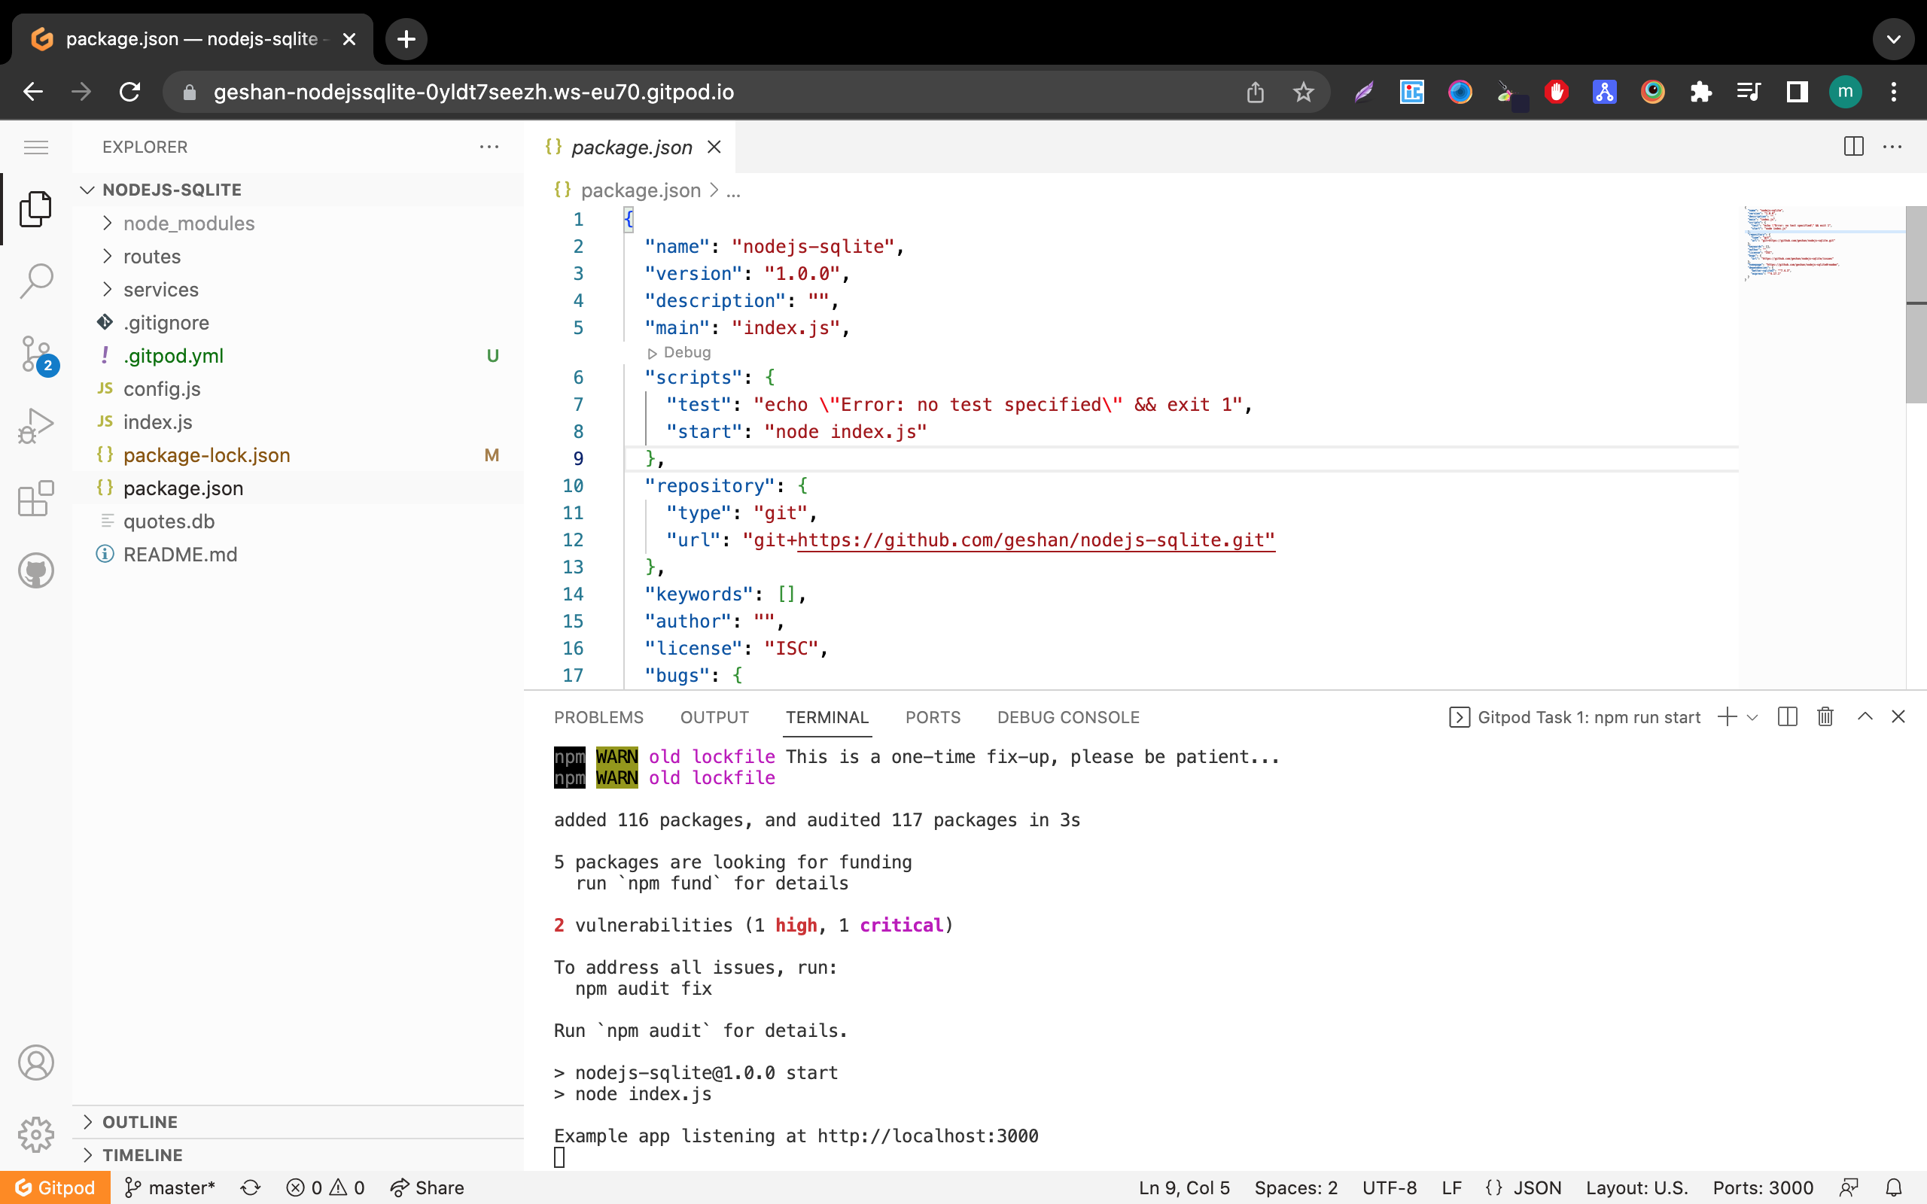Click the editor minimap
1927x1204 pixels.
pos(1823,247)
